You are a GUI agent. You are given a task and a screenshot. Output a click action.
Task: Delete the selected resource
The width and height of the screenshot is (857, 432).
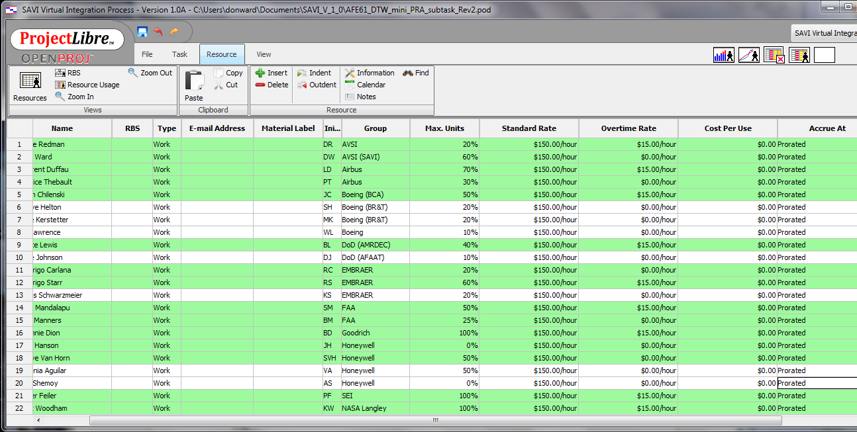coord(272,85)
